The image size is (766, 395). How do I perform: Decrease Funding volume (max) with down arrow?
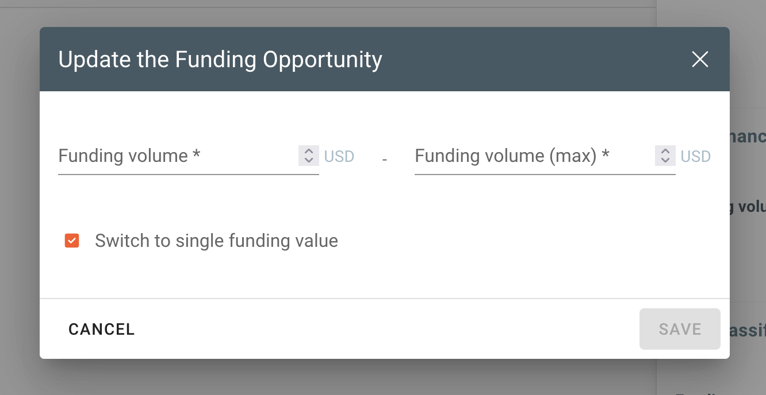665,160
